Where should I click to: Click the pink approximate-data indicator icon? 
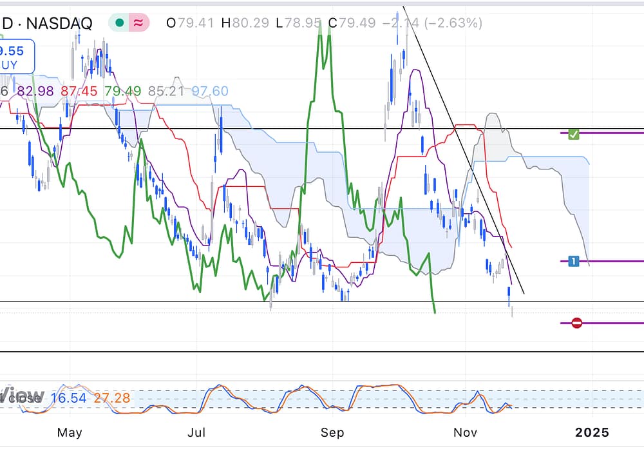point(138,24)
